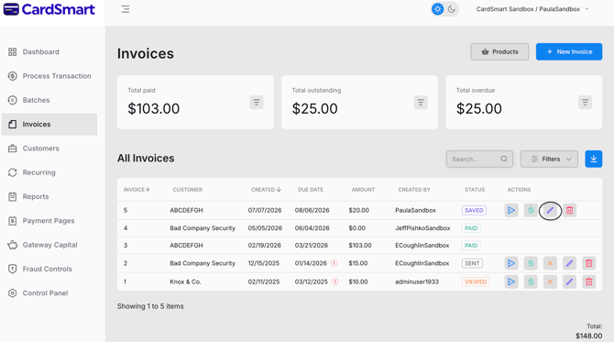Screen dimensions: 614x342
Task: Sort by Amount column header
Action: 363,190
